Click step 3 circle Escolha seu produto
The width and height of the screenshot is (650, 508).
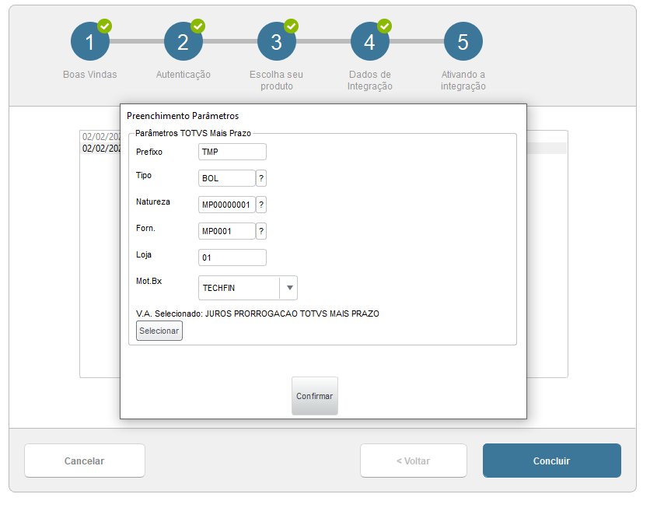pyautogui.click(x=277, y=41)
